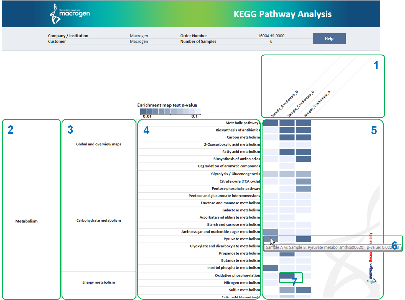This screenshot has width=405, height=300.
Task: Click the Macrogen logo in the header
Action: click(70, 14)
